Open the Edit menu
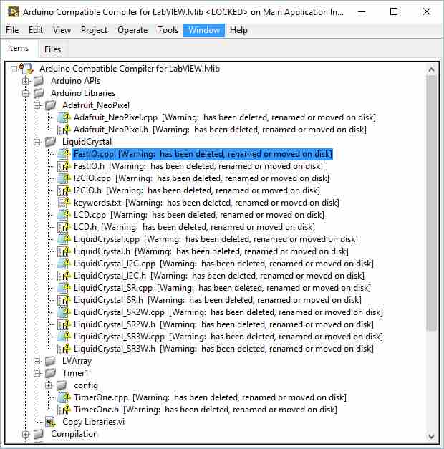This screenshot has height=449, width=444. pyautogui.click(x=36, y=30)
